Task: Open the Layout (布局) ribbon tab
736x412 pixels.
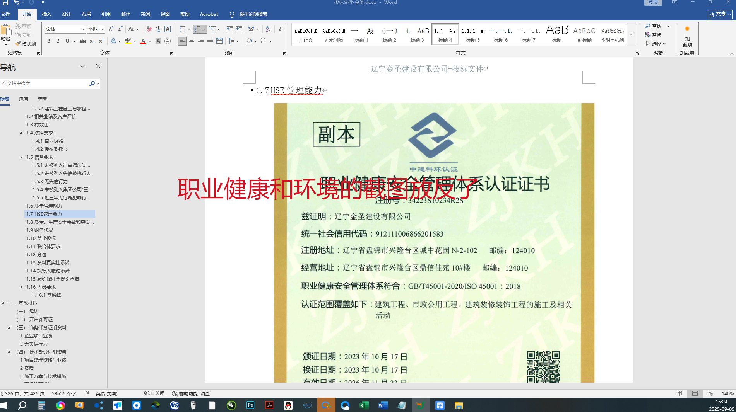Action: (x=86, y=14)
